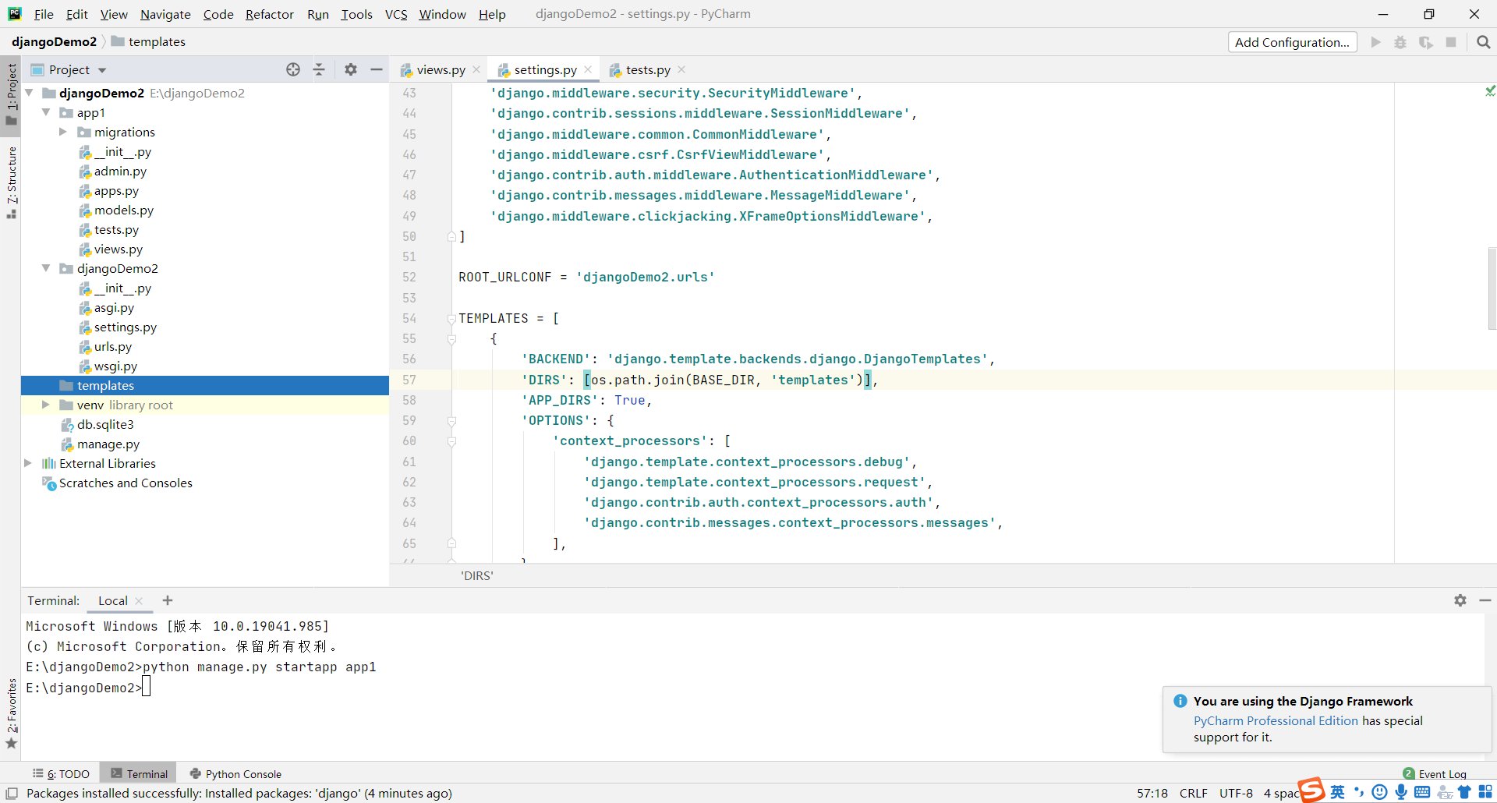Click line:column 57:18 indicator

tap(1152, 793)
